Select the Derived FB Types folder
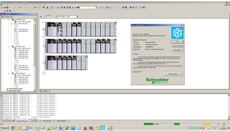 pos(15,91)
